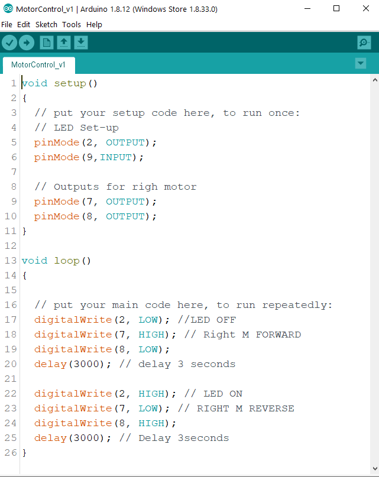
Task: Select the MotorControl_v1 tab
Action: (38, 64)
